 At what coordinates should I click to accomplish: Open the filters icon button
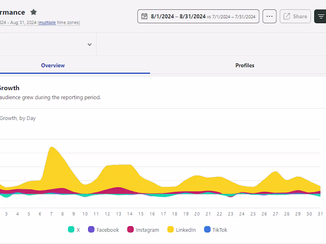pos(321,16)
